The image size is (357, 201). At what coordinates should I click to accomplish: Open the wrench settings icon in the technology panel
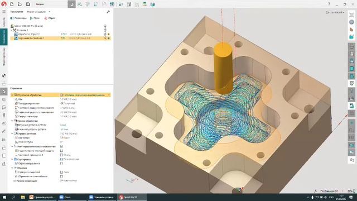108,12
